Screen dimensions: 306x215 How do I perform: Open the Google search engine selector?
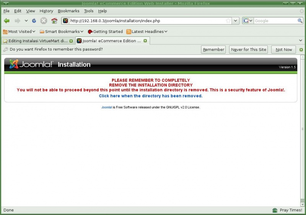point(247,21)
